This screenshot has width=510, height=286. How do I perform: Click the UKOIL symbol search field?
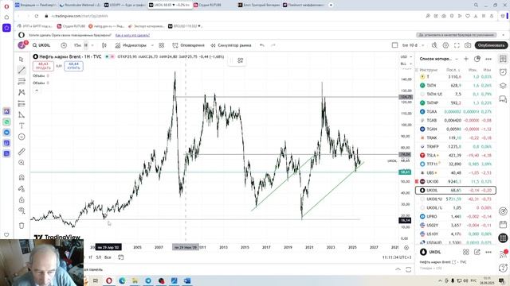click(41, 45)
